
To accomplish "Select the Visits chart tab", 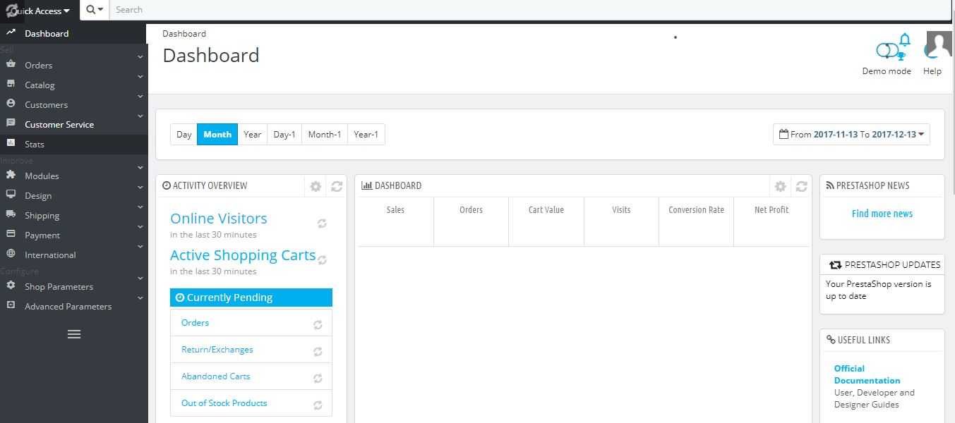I will 622,222.
